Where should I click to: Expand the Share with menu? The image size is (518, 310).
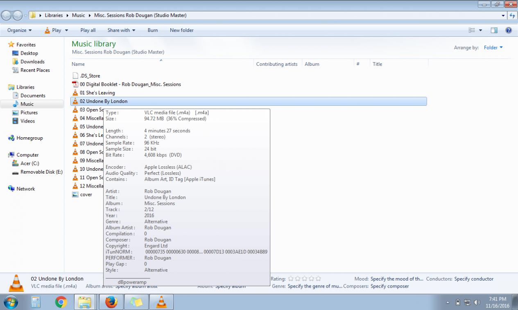[x=121, y=30]
